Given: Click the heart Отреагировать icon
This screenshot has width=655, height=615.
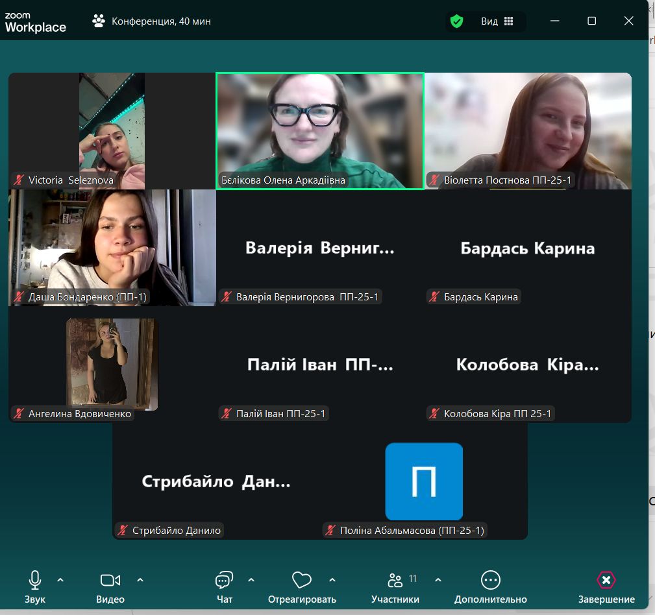Looking at the screenshot, I should (302, 579).
